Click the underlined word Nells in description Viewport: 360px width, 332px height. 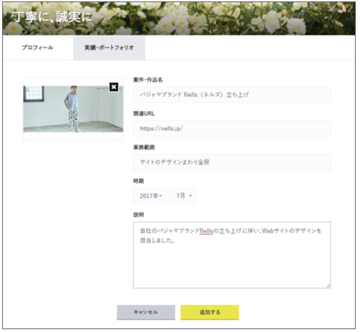point(206,231)
